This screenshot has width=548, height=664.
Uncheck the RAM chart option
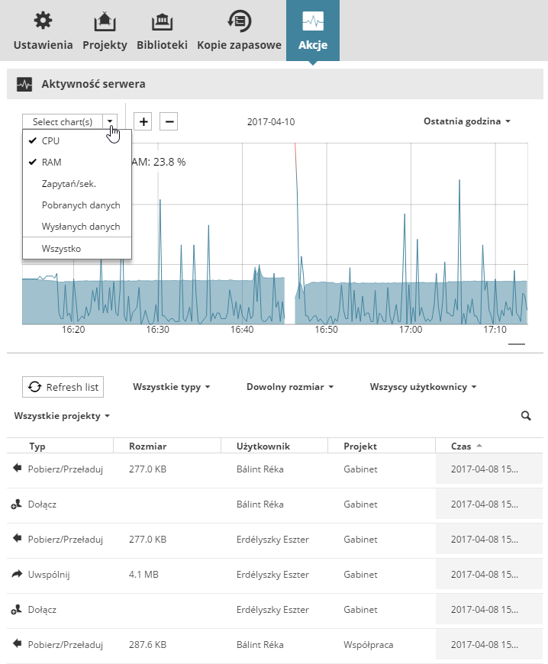(51, 163)
